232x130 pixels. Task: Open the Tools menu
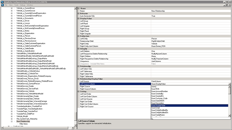[16, 5]
